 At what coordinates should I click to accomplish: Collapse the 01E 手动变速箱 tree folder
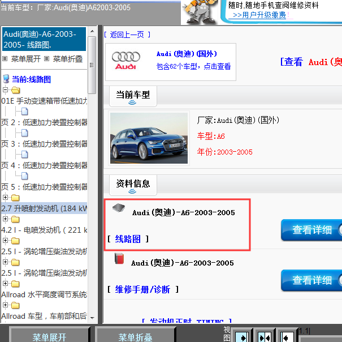tap(5, 89)
